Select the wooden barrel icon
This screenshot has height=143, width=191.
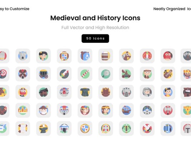tap(106, 56)
